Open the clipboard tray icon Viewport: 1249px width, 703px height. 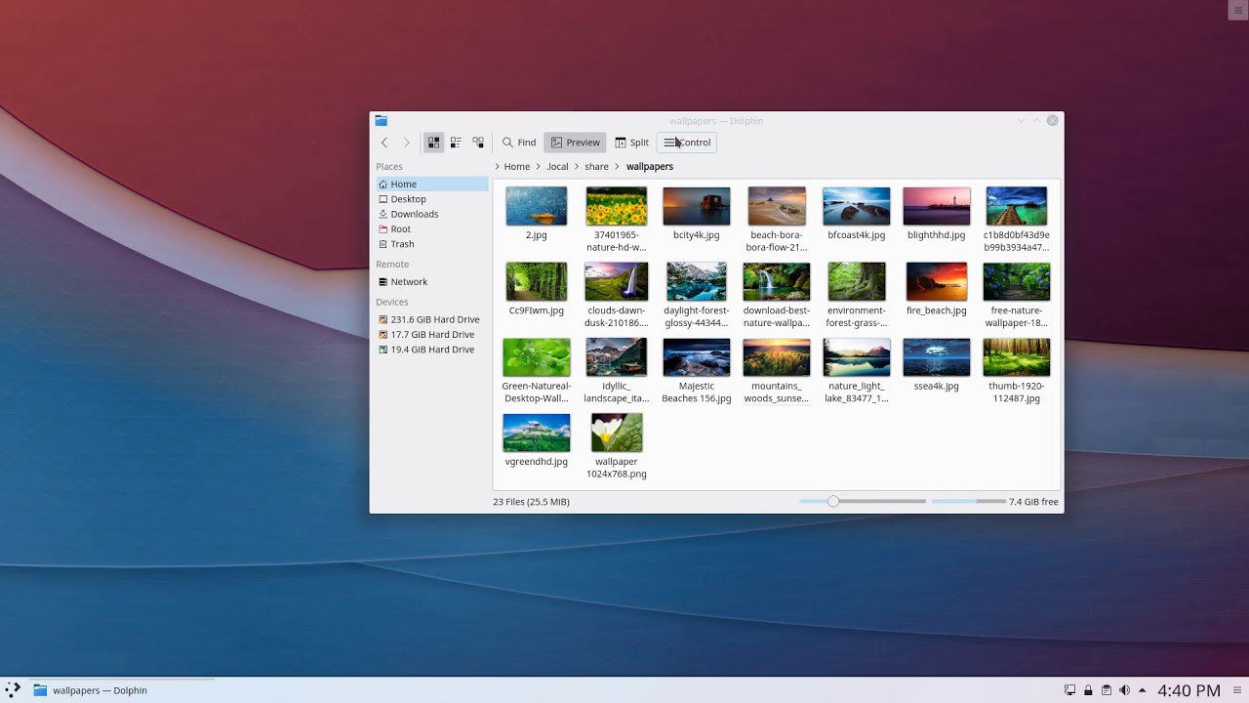1107,690
